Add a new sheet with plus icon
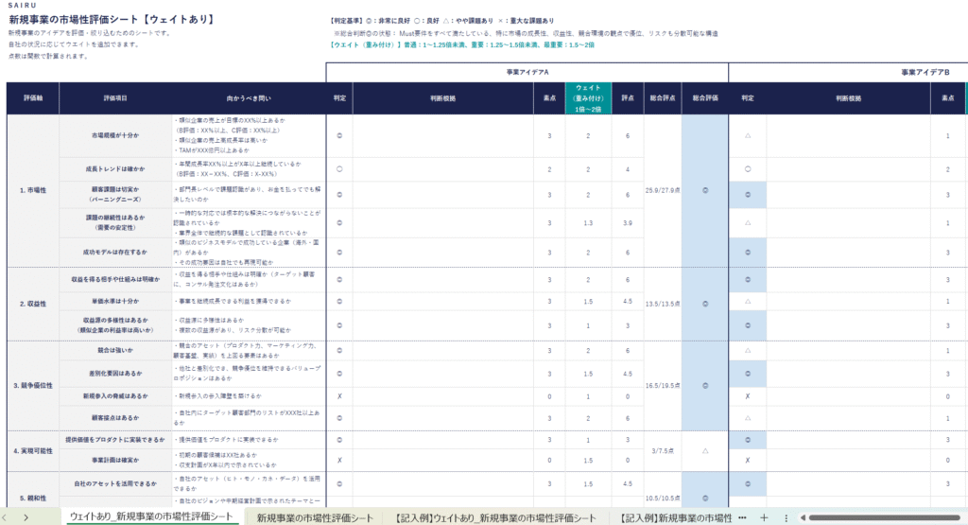Screen dimensions: 968x525 (x=764, y=517)
